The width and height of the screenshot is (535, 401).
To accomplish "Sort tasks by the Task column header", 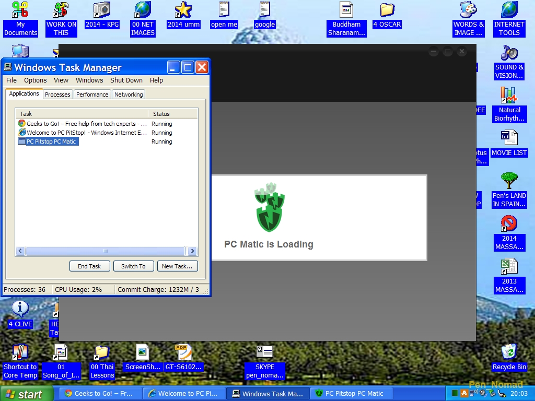I will coord(82,114).
